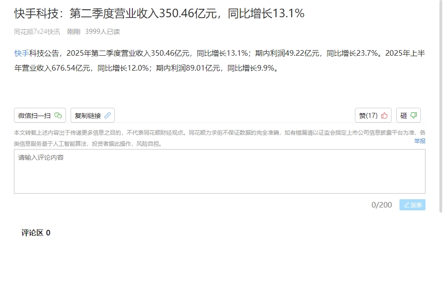Open the WeChat scan share button
445x306 pixels.
(x=40, y=116)
